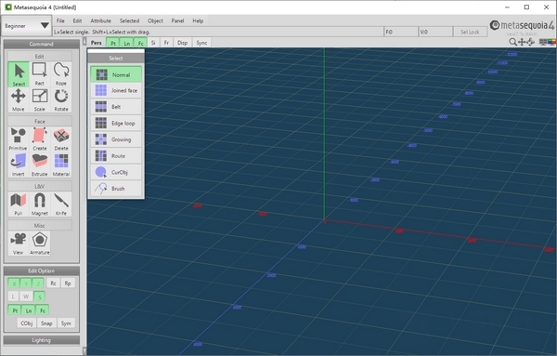Toggle Ln in Edit Option panel

29,310
